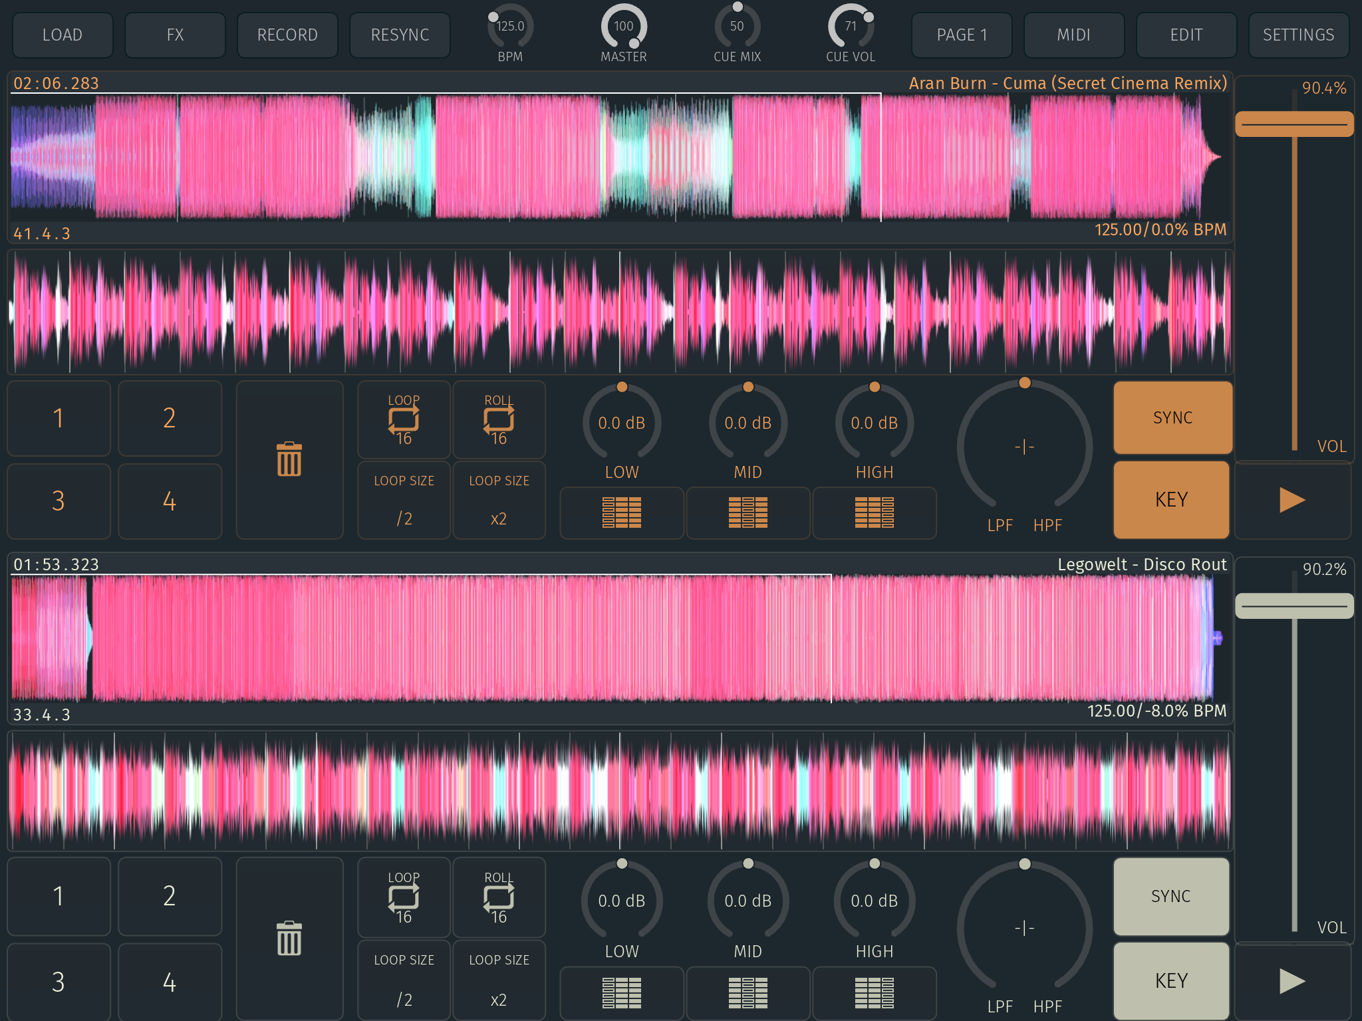Enable SYNC on the bottom deck

point(1170,896)
